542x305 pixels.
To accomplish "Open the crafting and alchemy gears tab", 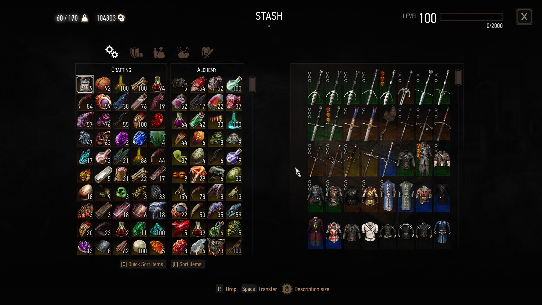I will point(112,52).
